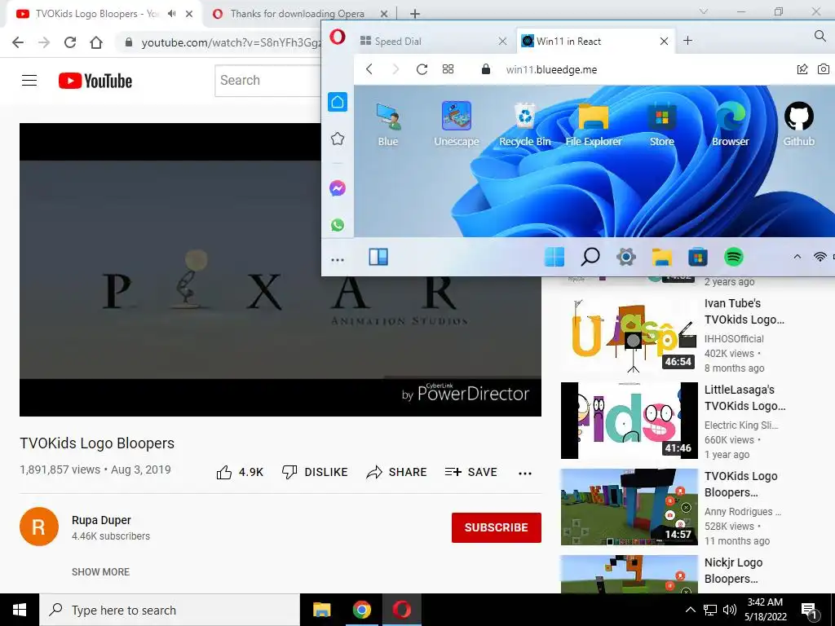The height and width of the screenshot is (626, 835).
Task: Click Type here to search box
Action: pos(170,610)
